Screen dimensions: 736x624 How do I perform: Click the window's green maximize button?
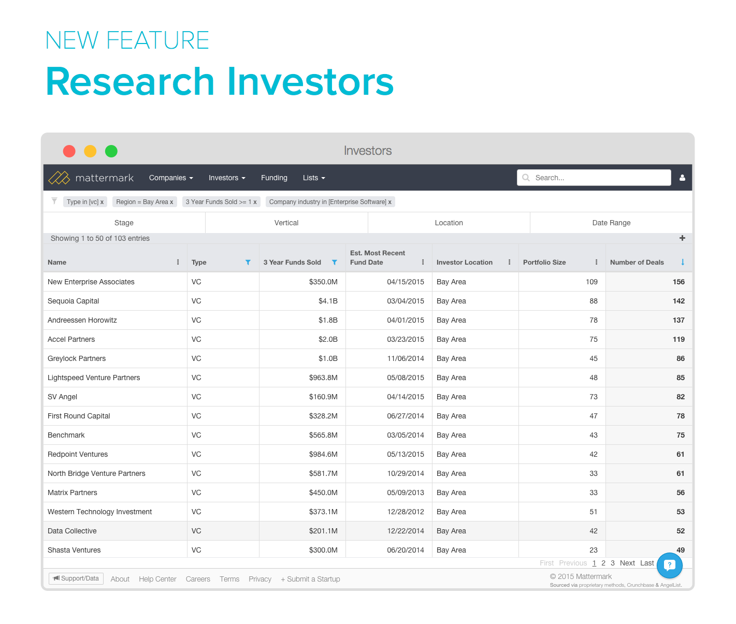tap(111, 151)
